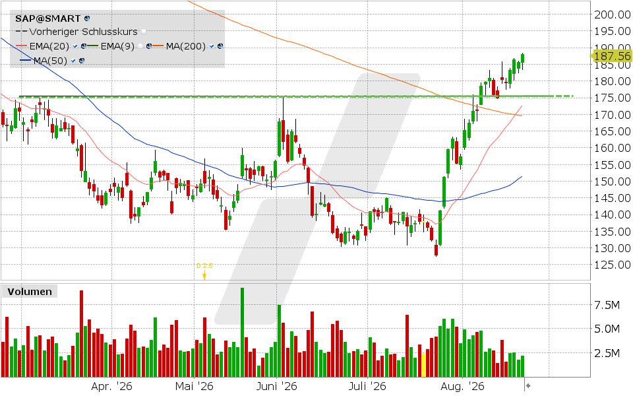Open the MA(200) indicator settings icon
This screenshot has width=633, height=396.
[x=220, y=46]
